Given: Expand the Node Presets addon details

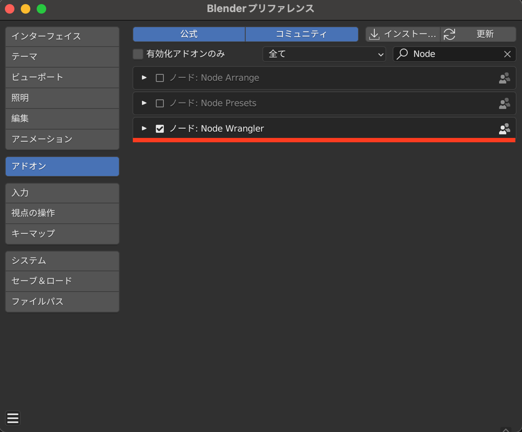Looking at the screenshot, I should (144, 103).
